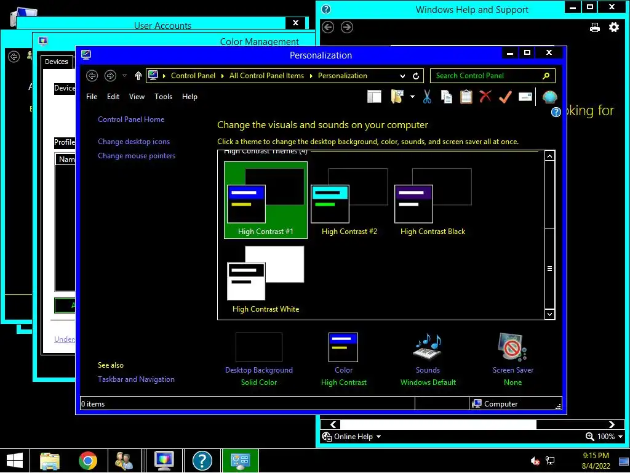630x473 pixels.
Task: Click the theme list scroll up arrow
Action: coord(549,156)
